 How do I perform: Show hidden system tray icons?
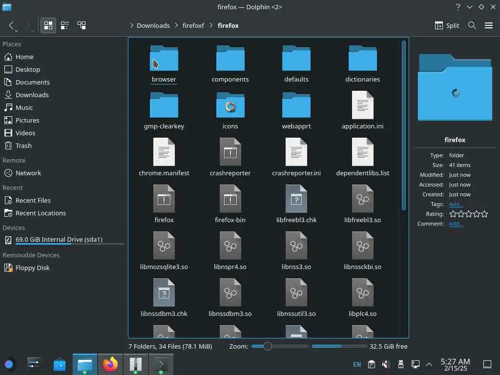pos(429,364)
